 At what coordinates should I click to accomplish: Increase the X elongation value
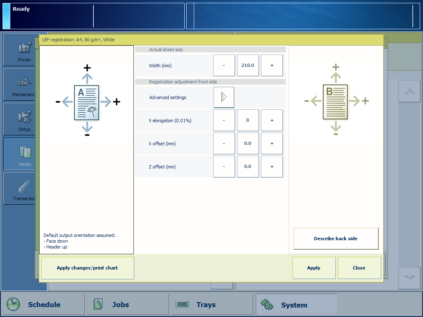[272, 121]
